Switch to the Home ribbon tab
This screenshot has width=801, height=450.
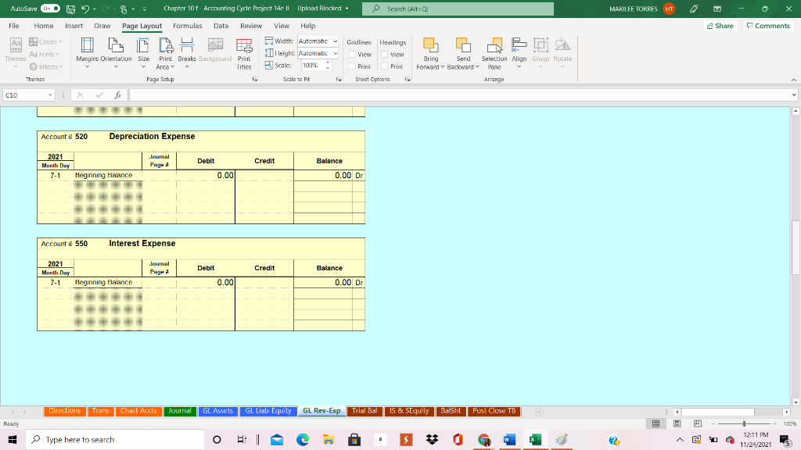(x=44, y=26)
